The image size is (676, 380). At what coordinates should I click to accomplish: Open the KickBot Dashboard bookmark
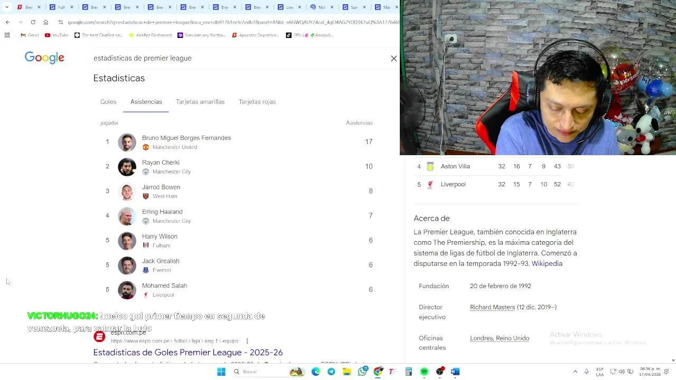pyautogui.click(x=150, y=35)
